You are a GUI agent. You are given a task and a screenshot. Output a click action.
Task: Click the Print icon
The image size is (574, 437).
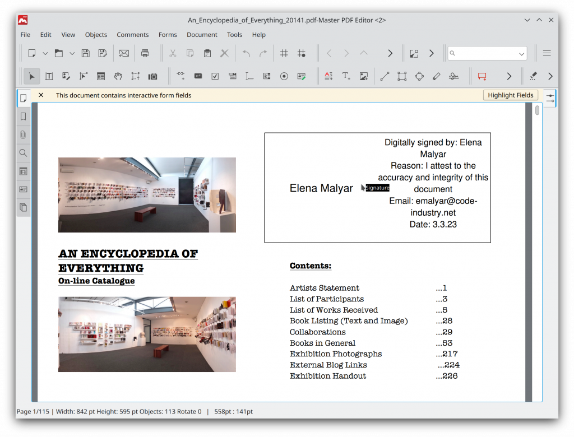pos(145,53)
